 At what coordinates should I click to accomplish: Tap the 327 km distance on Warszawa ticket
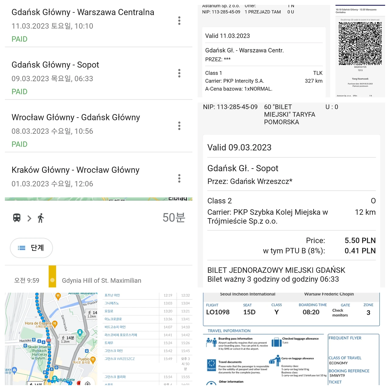pos(314,81)
